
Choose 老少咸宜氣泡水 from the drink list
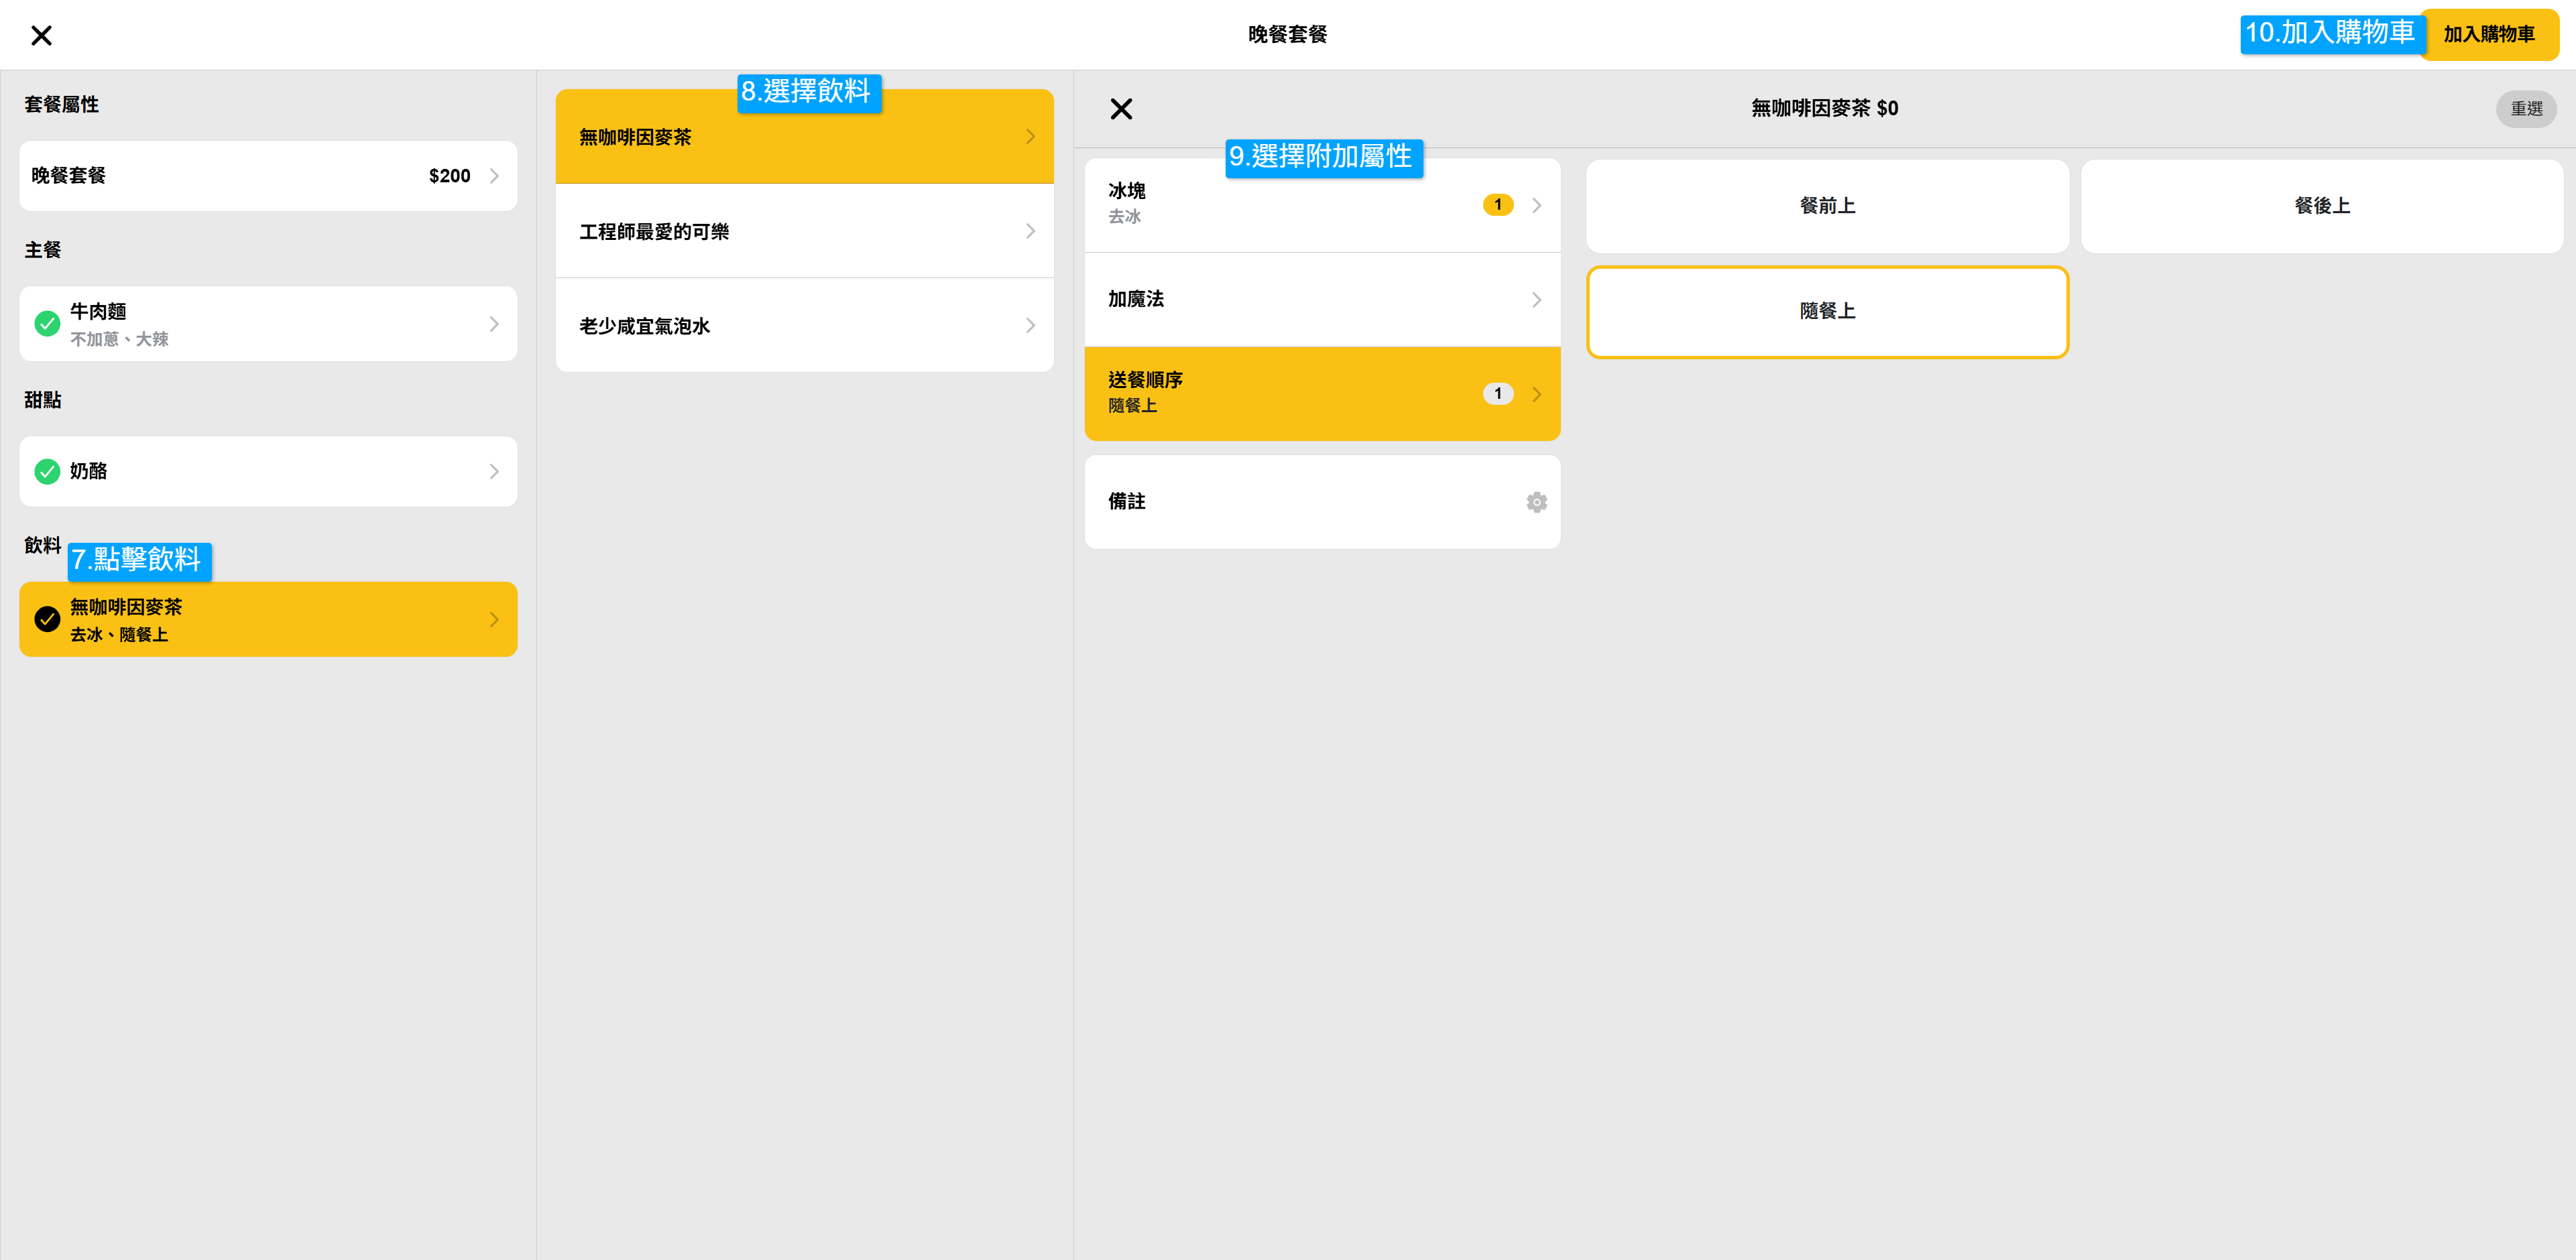pyautogui.click(x=803, y=326)
